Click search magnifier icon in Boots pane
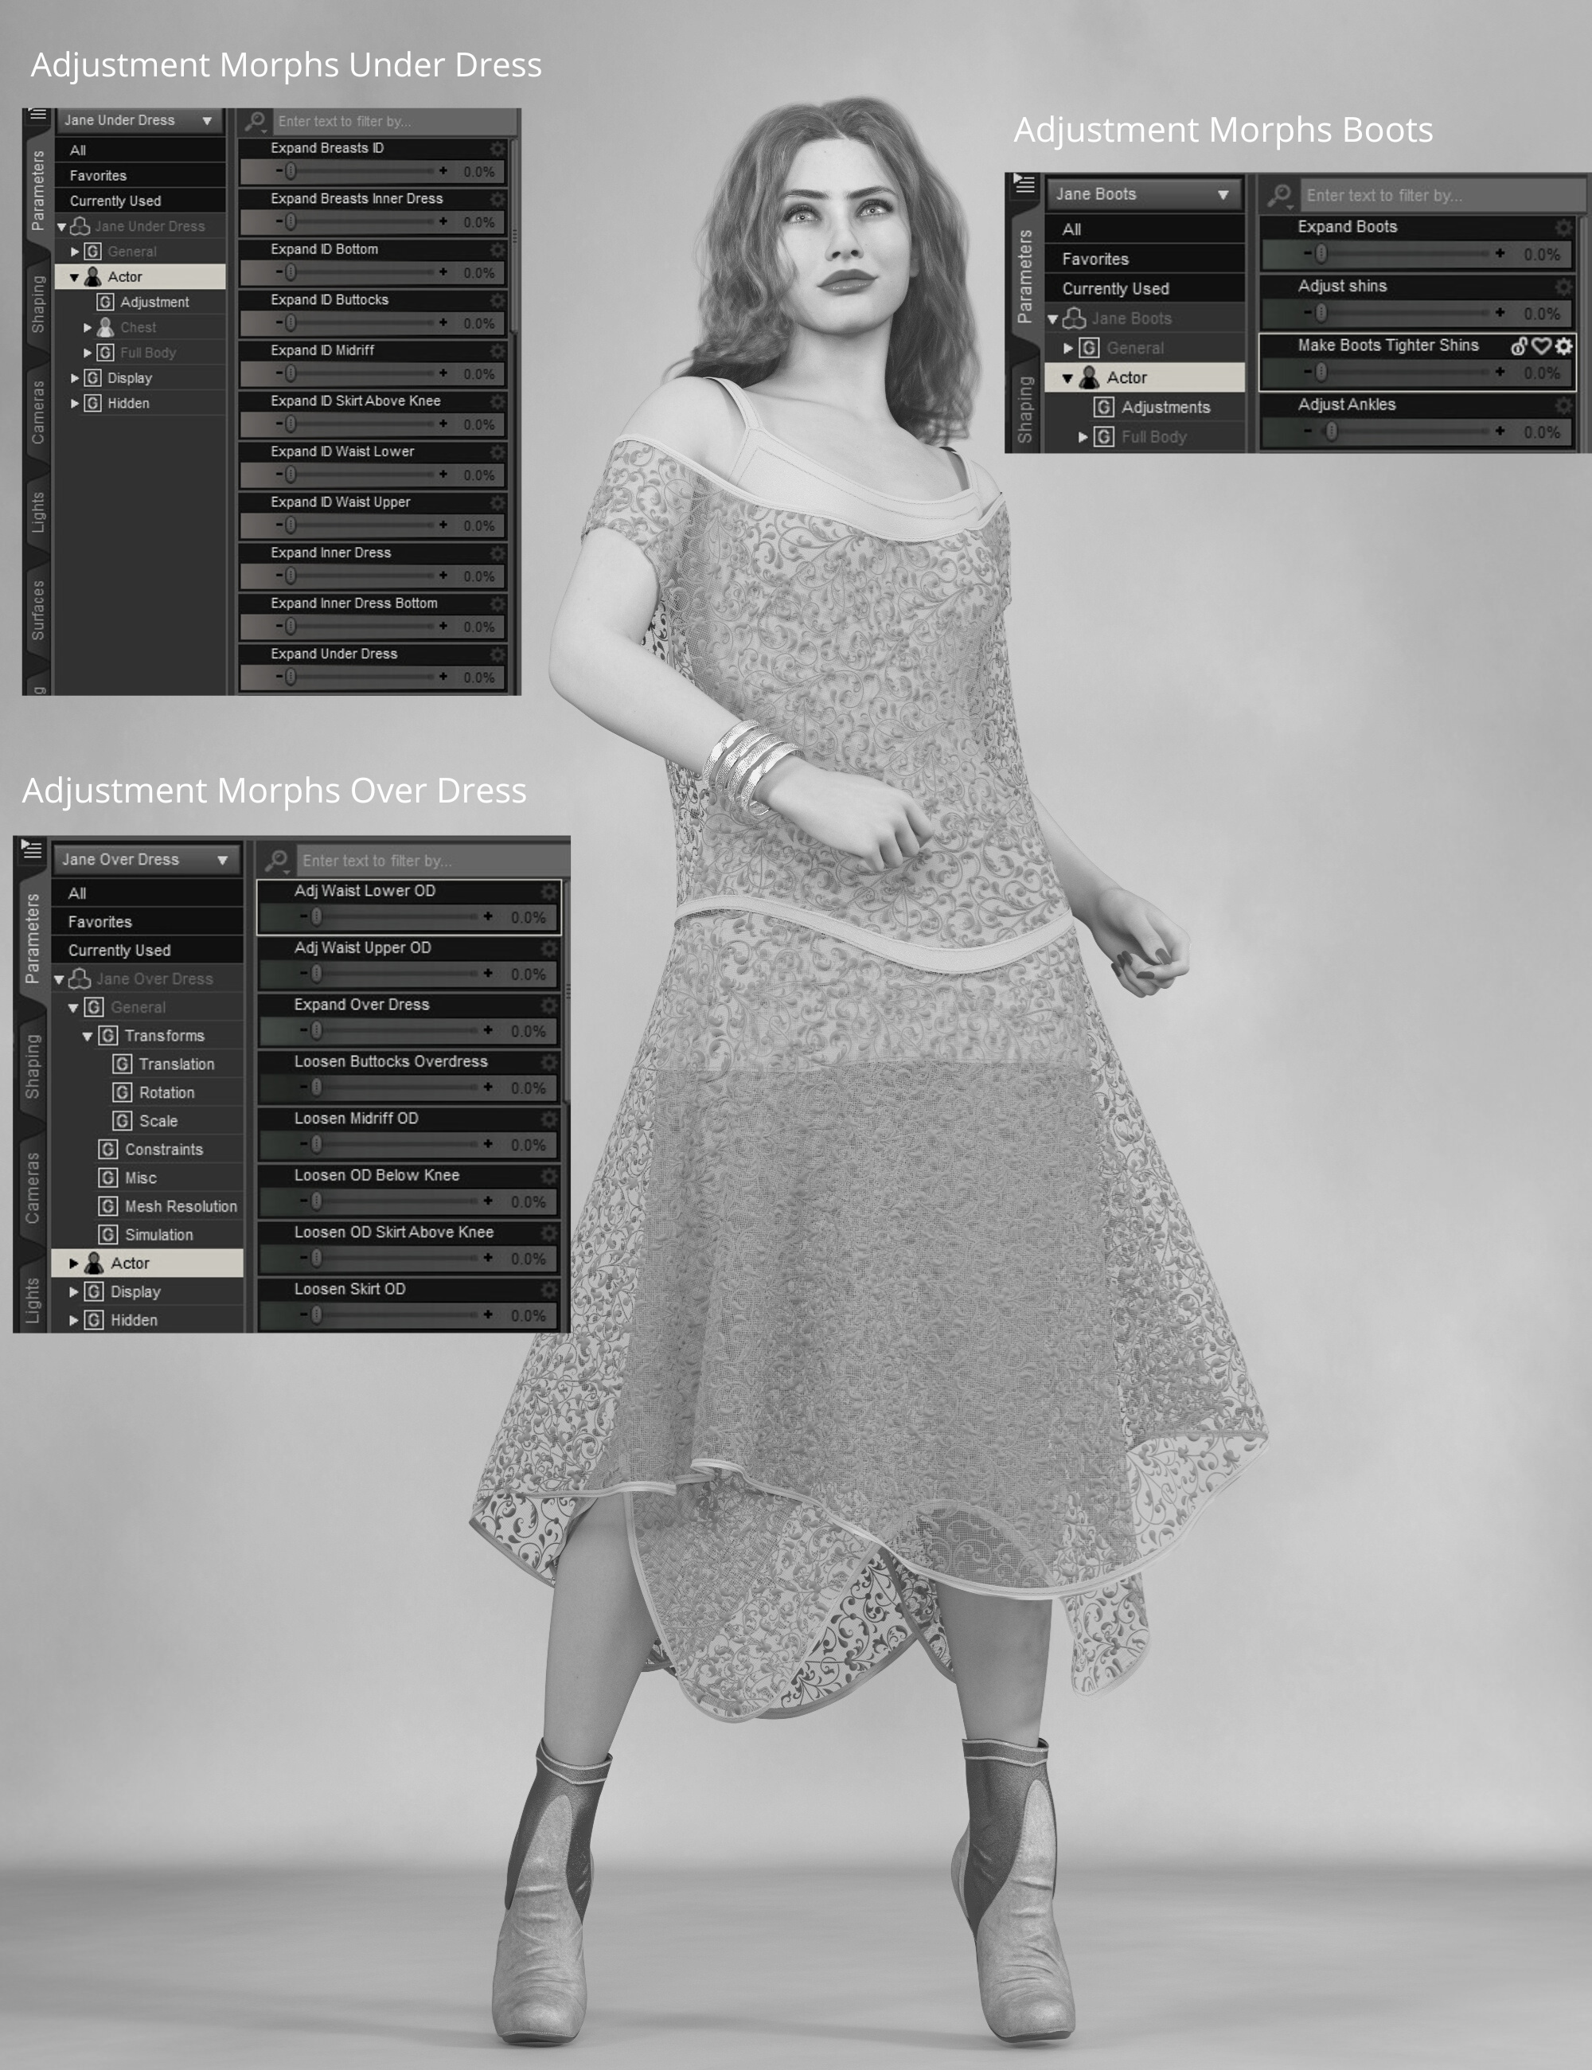Image resolution: width=1592 pixels, height=2070 pixels. pos(1279,195)
